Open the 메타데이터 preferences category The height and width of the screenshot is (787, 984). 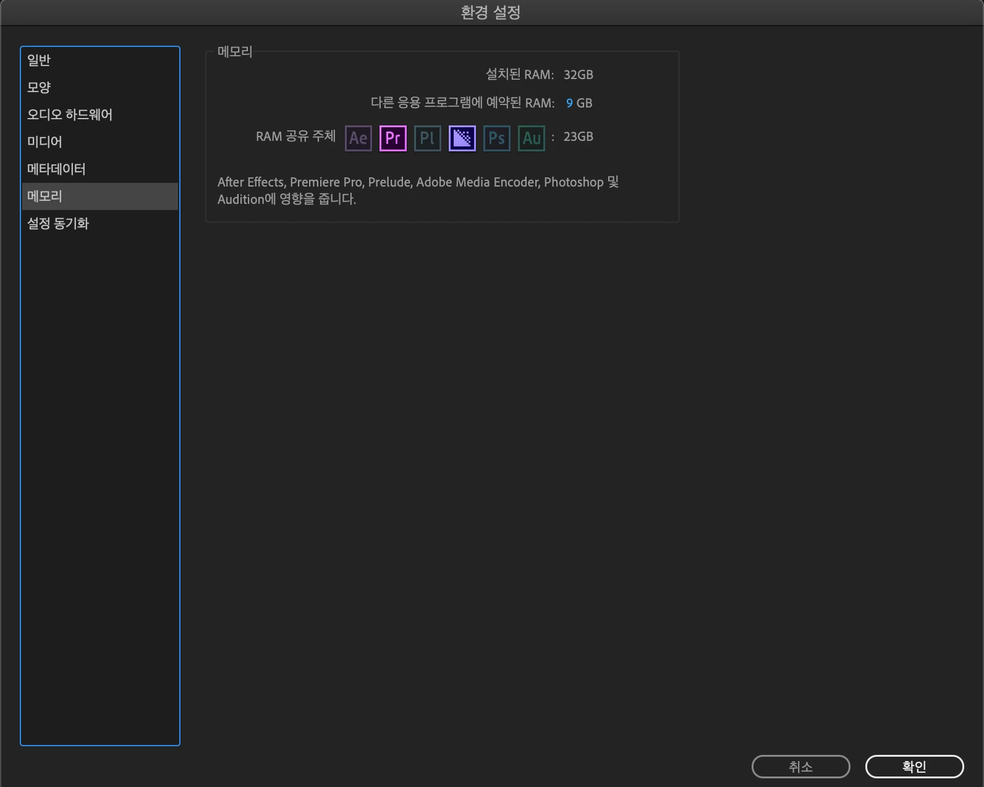pyautogui.click(x=100, y=169)
